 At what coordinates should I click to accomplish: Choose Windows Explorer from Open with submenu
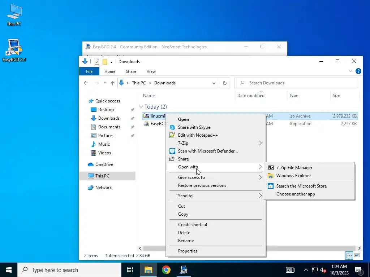pos(309,176)
